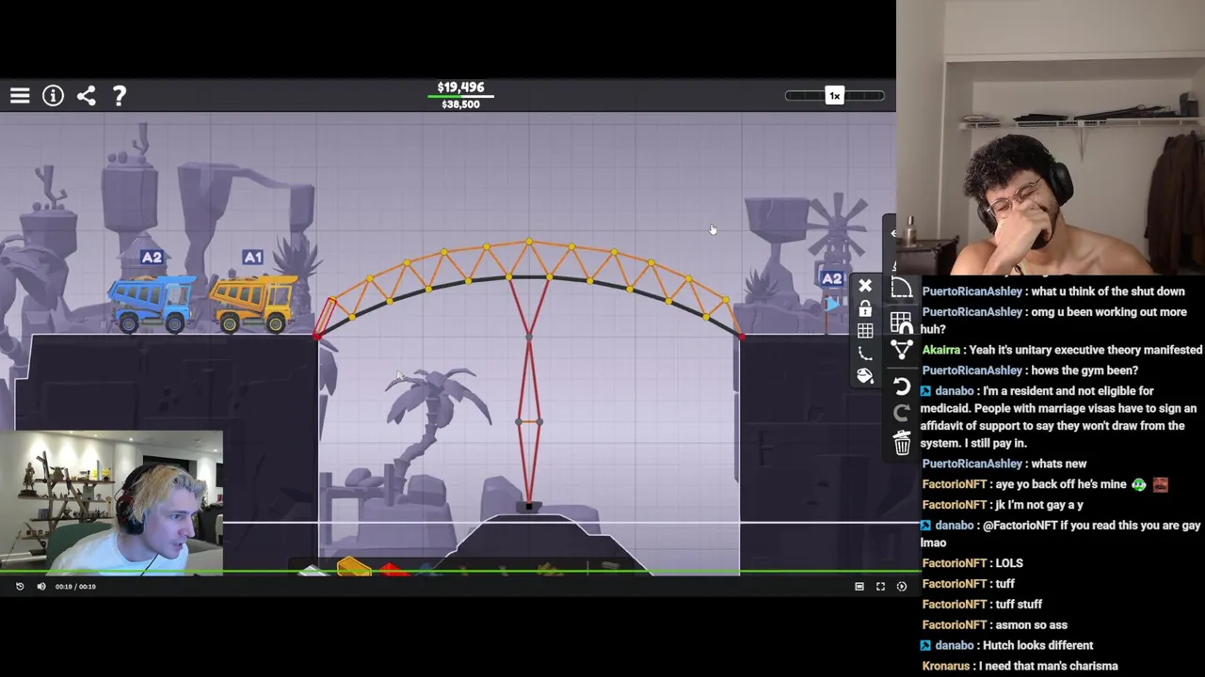Click chat message 'whats new'
The width and height of the screenshot is (1205, 677).
(1058, 464)
